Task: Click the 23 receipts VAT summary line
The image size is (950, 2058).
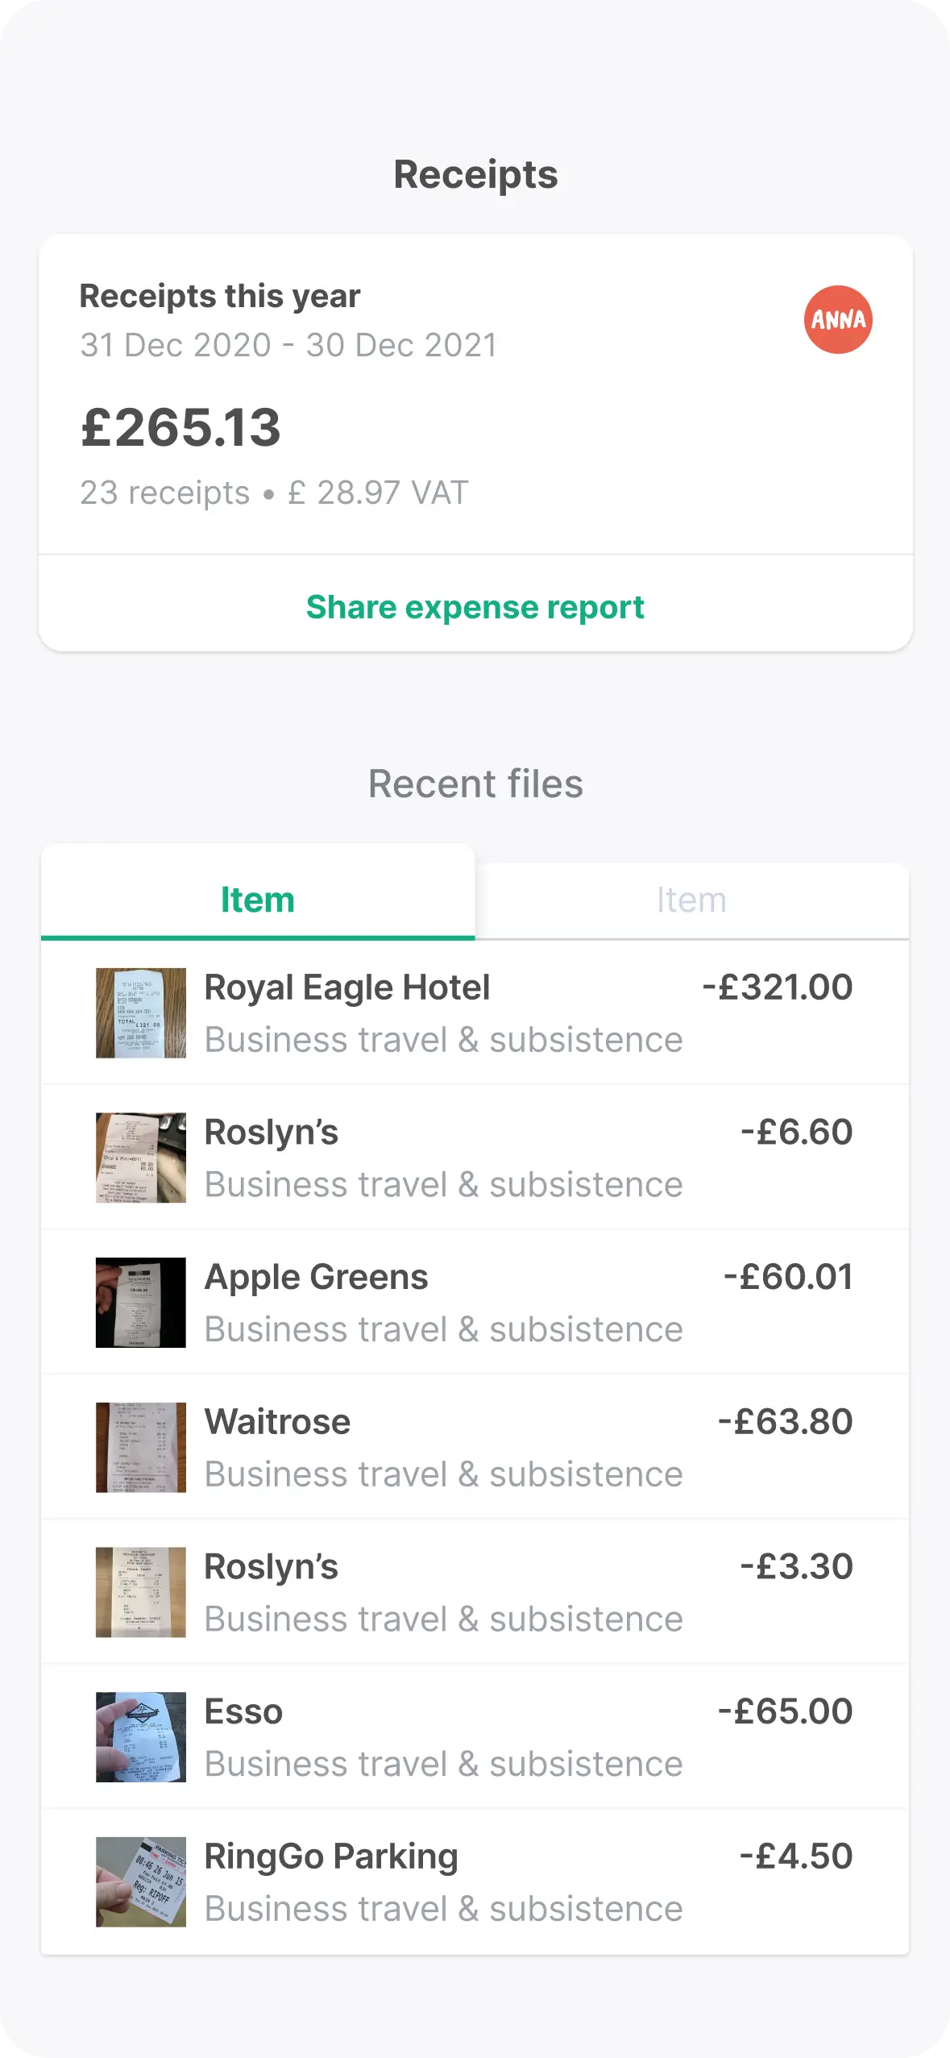Action: pyautogui.click(x=274, y=493)
